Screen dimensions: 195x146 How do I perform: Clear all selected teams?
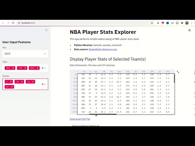[42, 68]
